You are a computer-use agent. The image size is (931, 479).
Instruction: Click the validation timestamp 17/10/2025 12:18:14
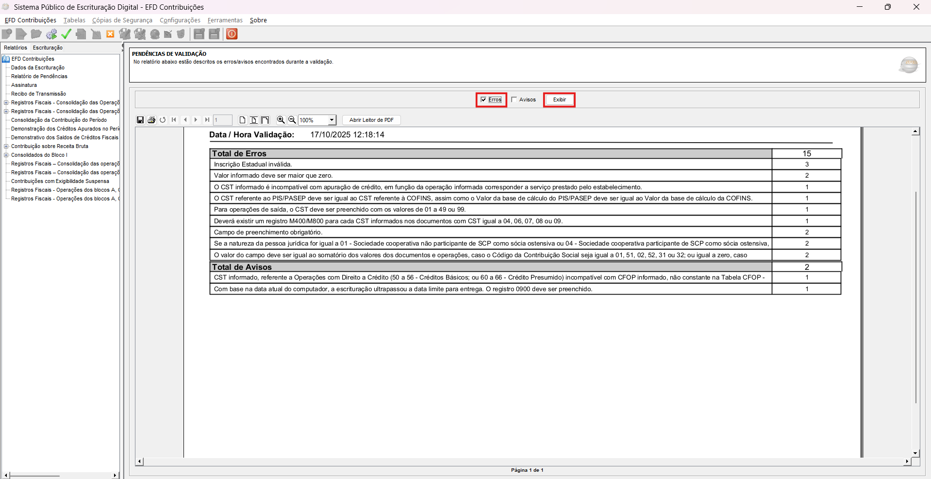[x=348, y=134]
